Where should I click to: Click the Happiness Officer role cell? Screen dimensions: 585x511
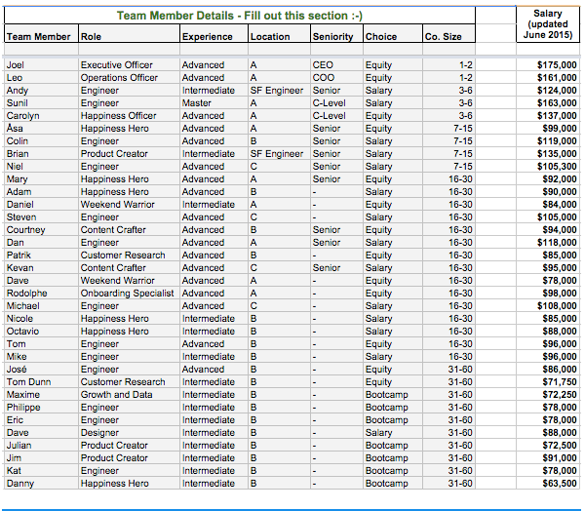(129, 116)
